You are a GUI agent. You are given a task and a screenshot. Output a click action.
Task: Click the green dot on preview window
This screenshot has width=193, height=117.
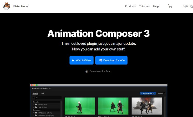click(x=37, y=85)
